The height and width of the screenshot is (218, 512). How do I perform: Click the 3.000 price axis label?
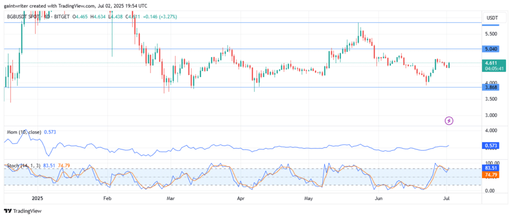pos(491,115)
